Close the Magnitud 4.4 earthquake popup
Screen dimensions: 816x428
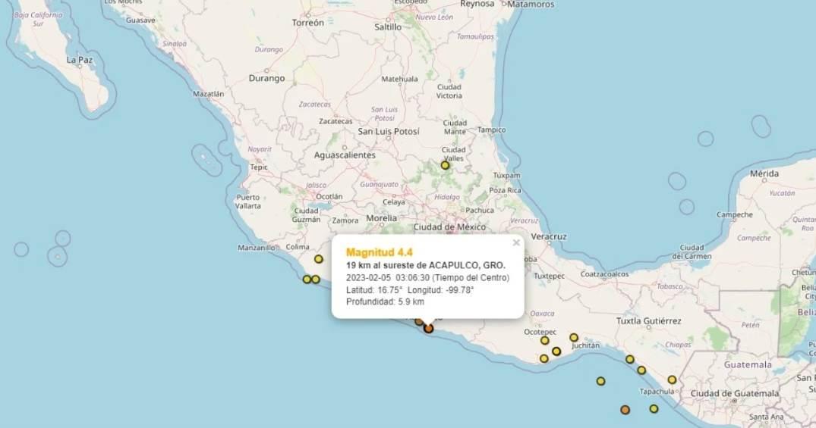click(x=516, y=243)
